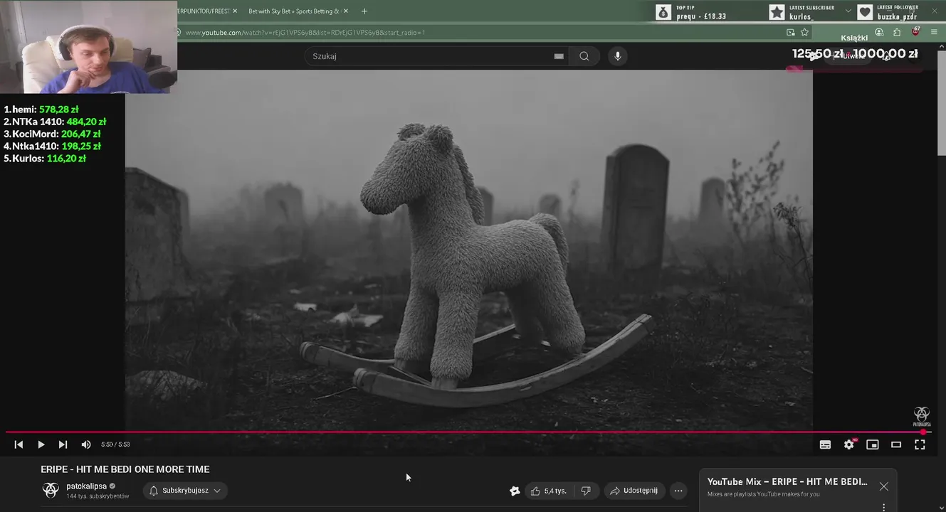Open the on-screen keyboard in search box

click(559, 56)
